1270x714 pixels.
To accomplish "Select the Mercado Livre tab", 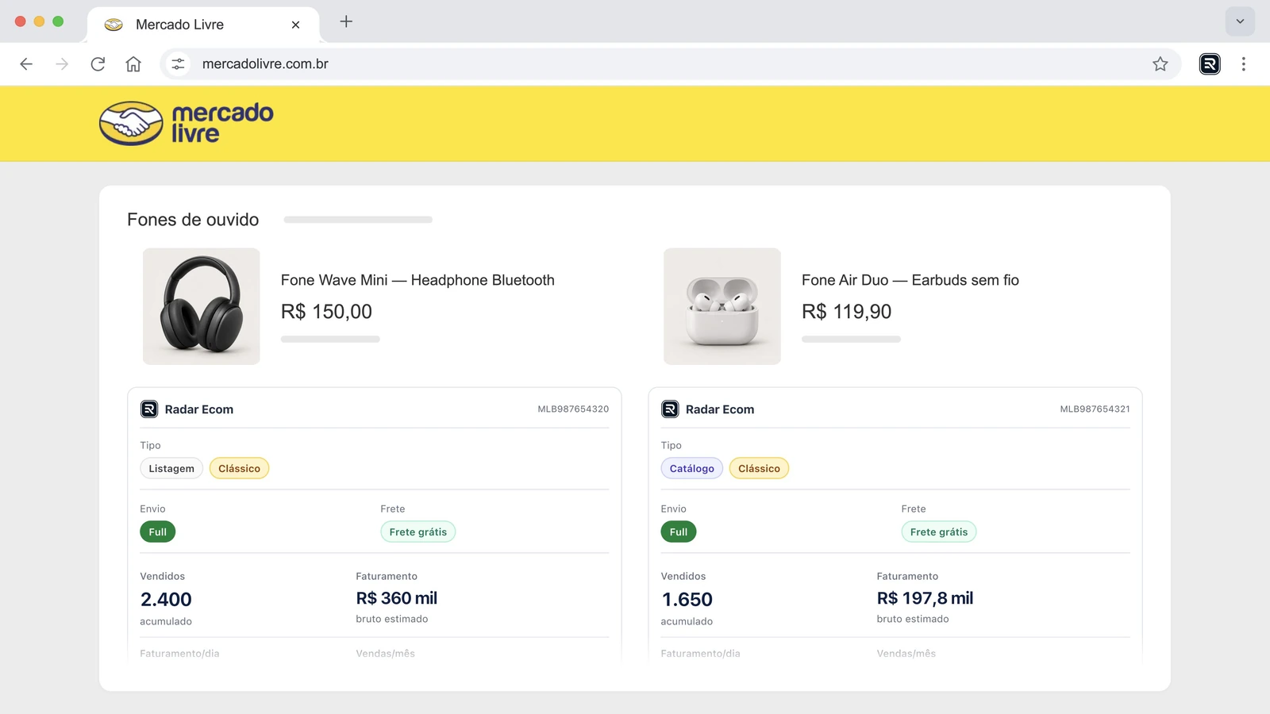I will click(x=203, y=25).
